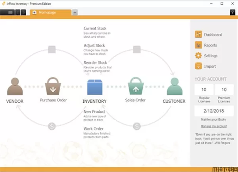This screenshot has width=238, height=172.
Task: Create a New Product from the homepage
Action: click(94, 112)
